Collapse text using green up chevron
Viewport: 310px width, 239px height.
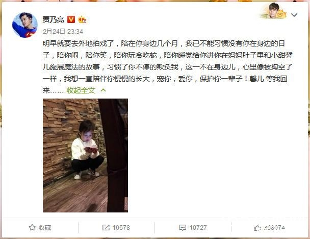[x=103, y=90]
